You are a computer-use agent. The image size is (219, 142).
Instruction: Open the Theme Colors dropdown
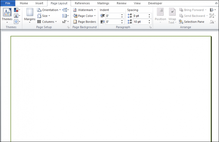[17, 10]
